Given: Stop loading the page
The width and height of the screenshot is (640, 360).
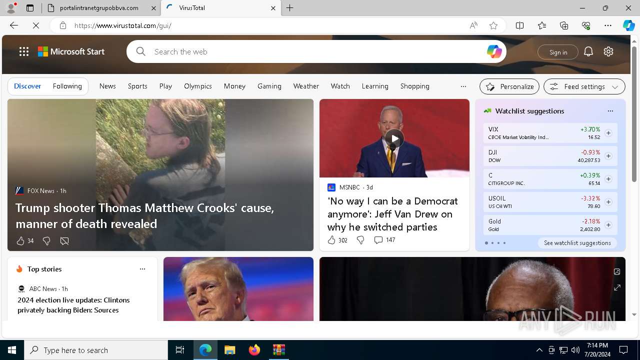Looking at the screenshot, I should pyautogui.click(x=36, y=25).
